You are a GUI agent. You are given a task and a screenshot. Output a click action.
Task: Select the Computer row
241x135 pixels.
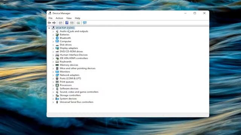pos(66,41)
